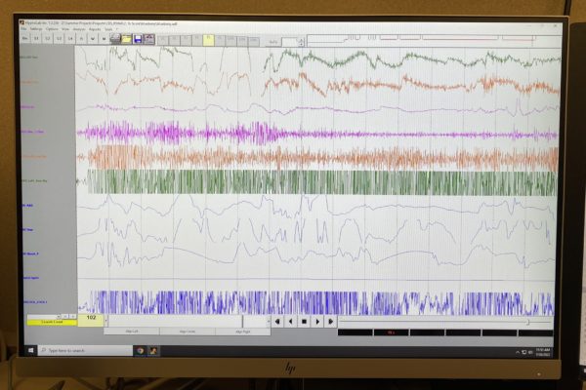
Task: Click the skip to end playback button
Action: 331,320
